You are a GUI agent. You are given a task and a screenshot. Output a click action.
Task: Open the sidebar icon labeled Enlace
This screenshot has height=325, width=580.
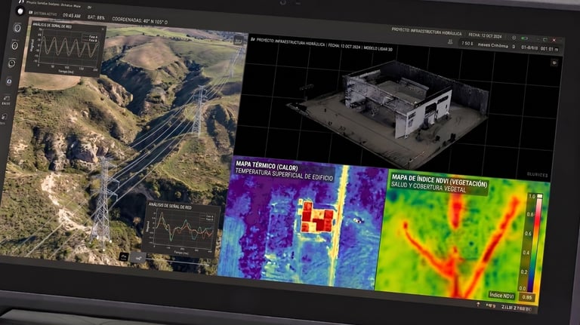(x=6, y=100)
